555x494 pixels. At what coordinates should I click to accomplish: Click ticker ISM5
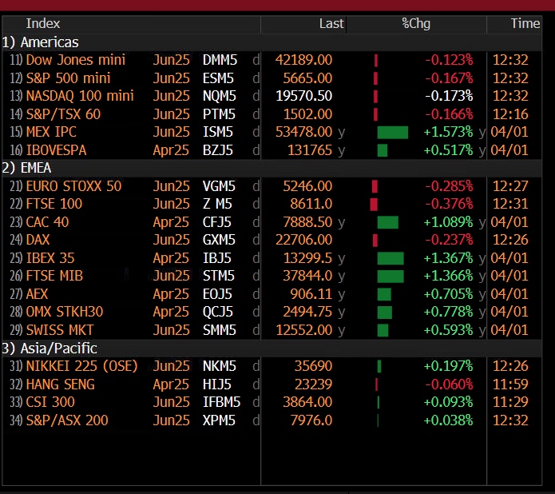[x=218, y=132]
